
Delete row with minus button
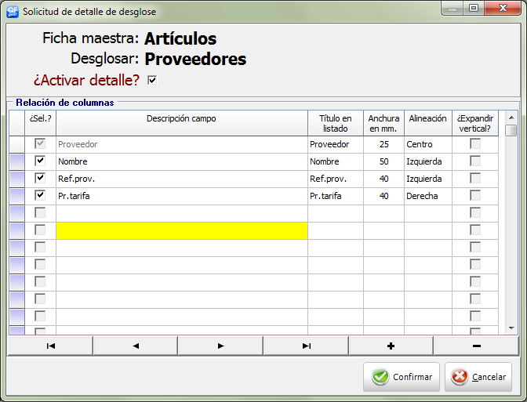pyautogui.click(x=476, y=346)
